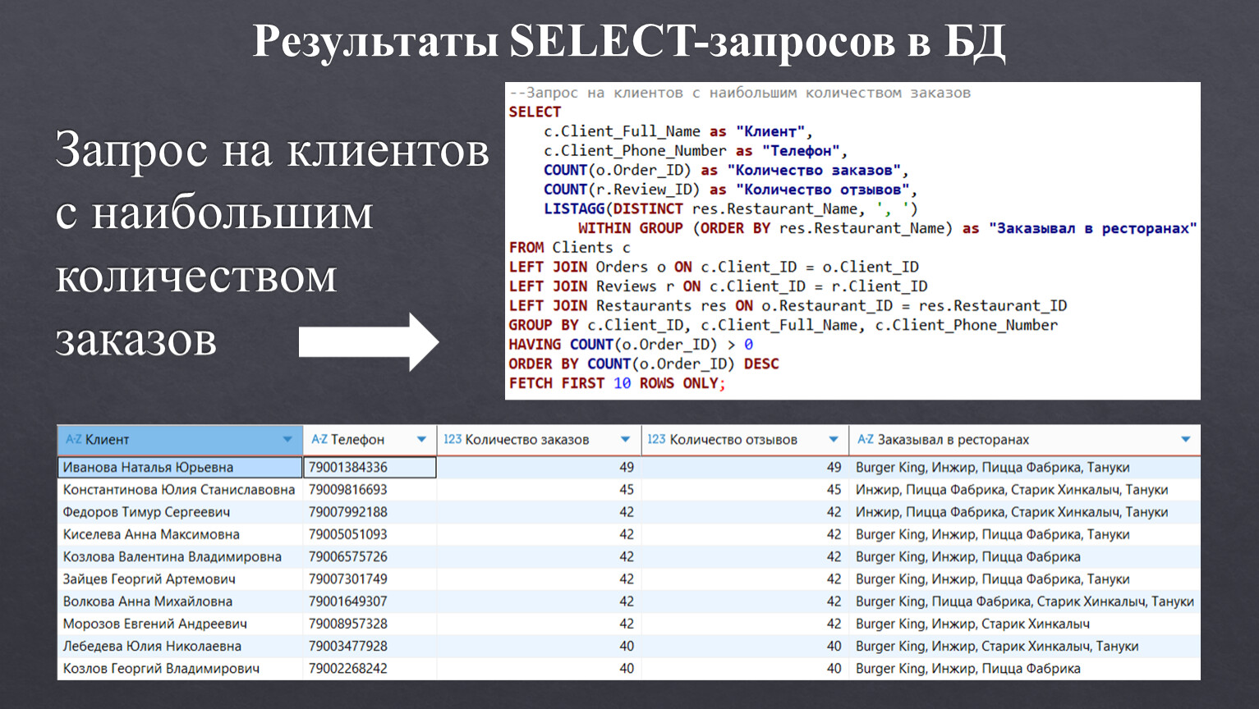The image size is (1259, 709).
Task: Select the row for Федоров Тимур Сергеевич
Action: 146,512
